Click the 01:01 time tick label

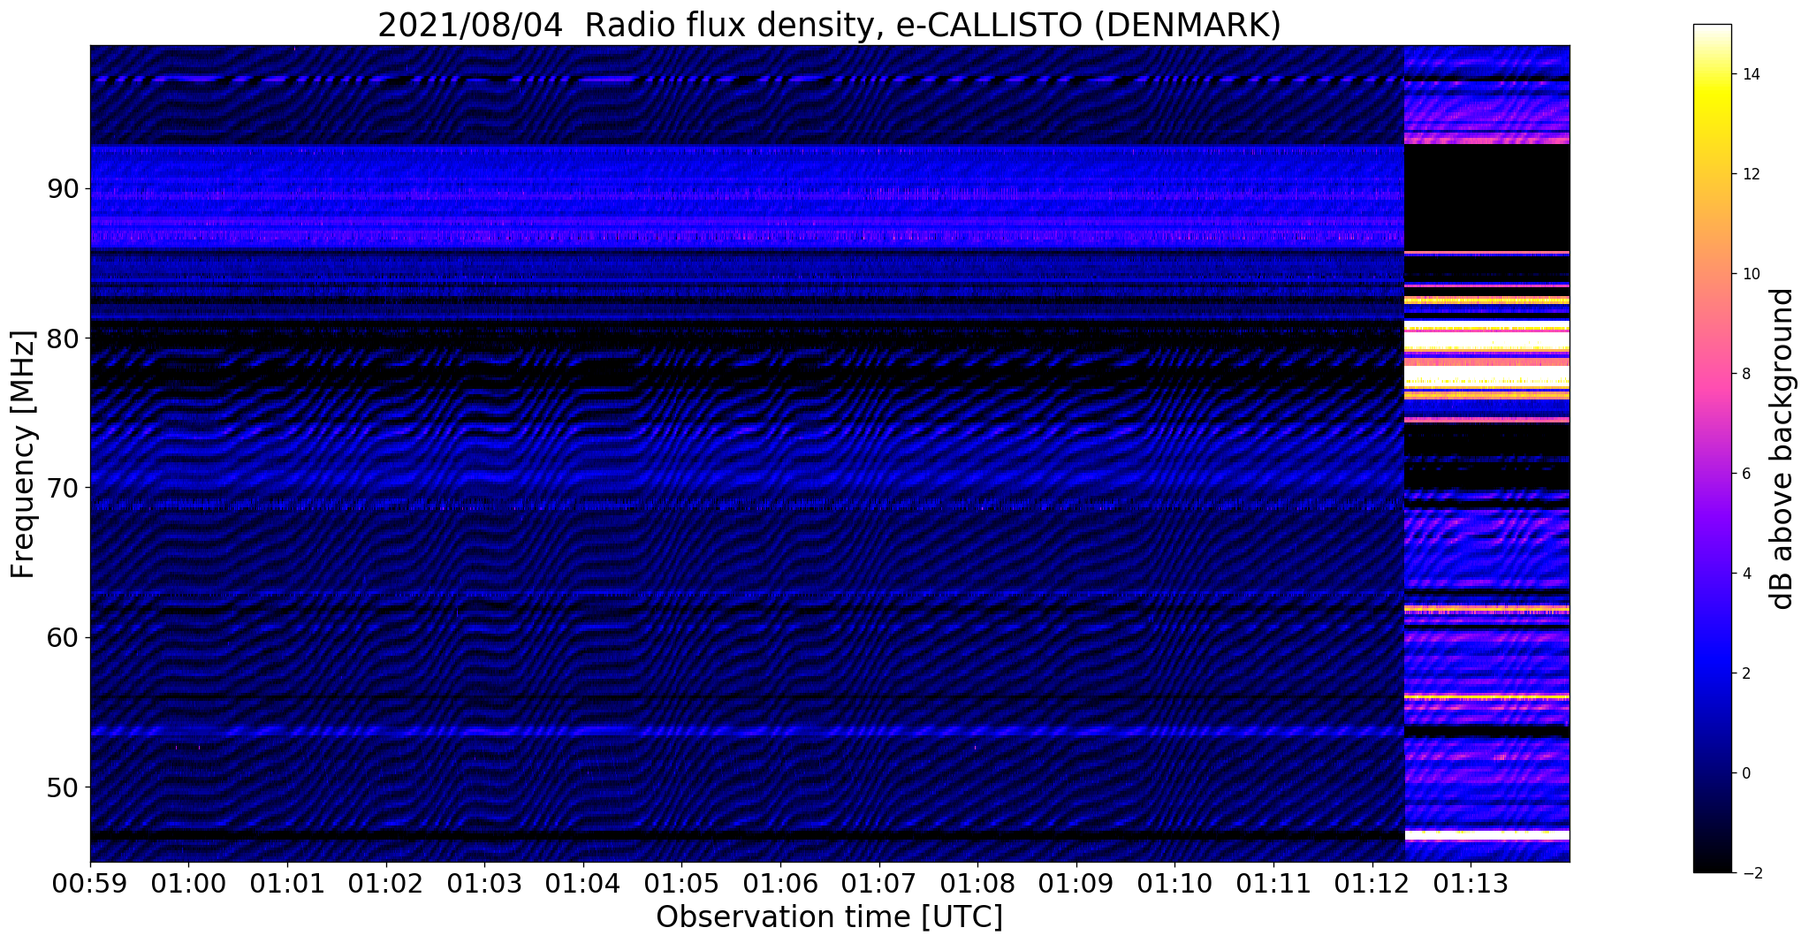tap(287, 883)
